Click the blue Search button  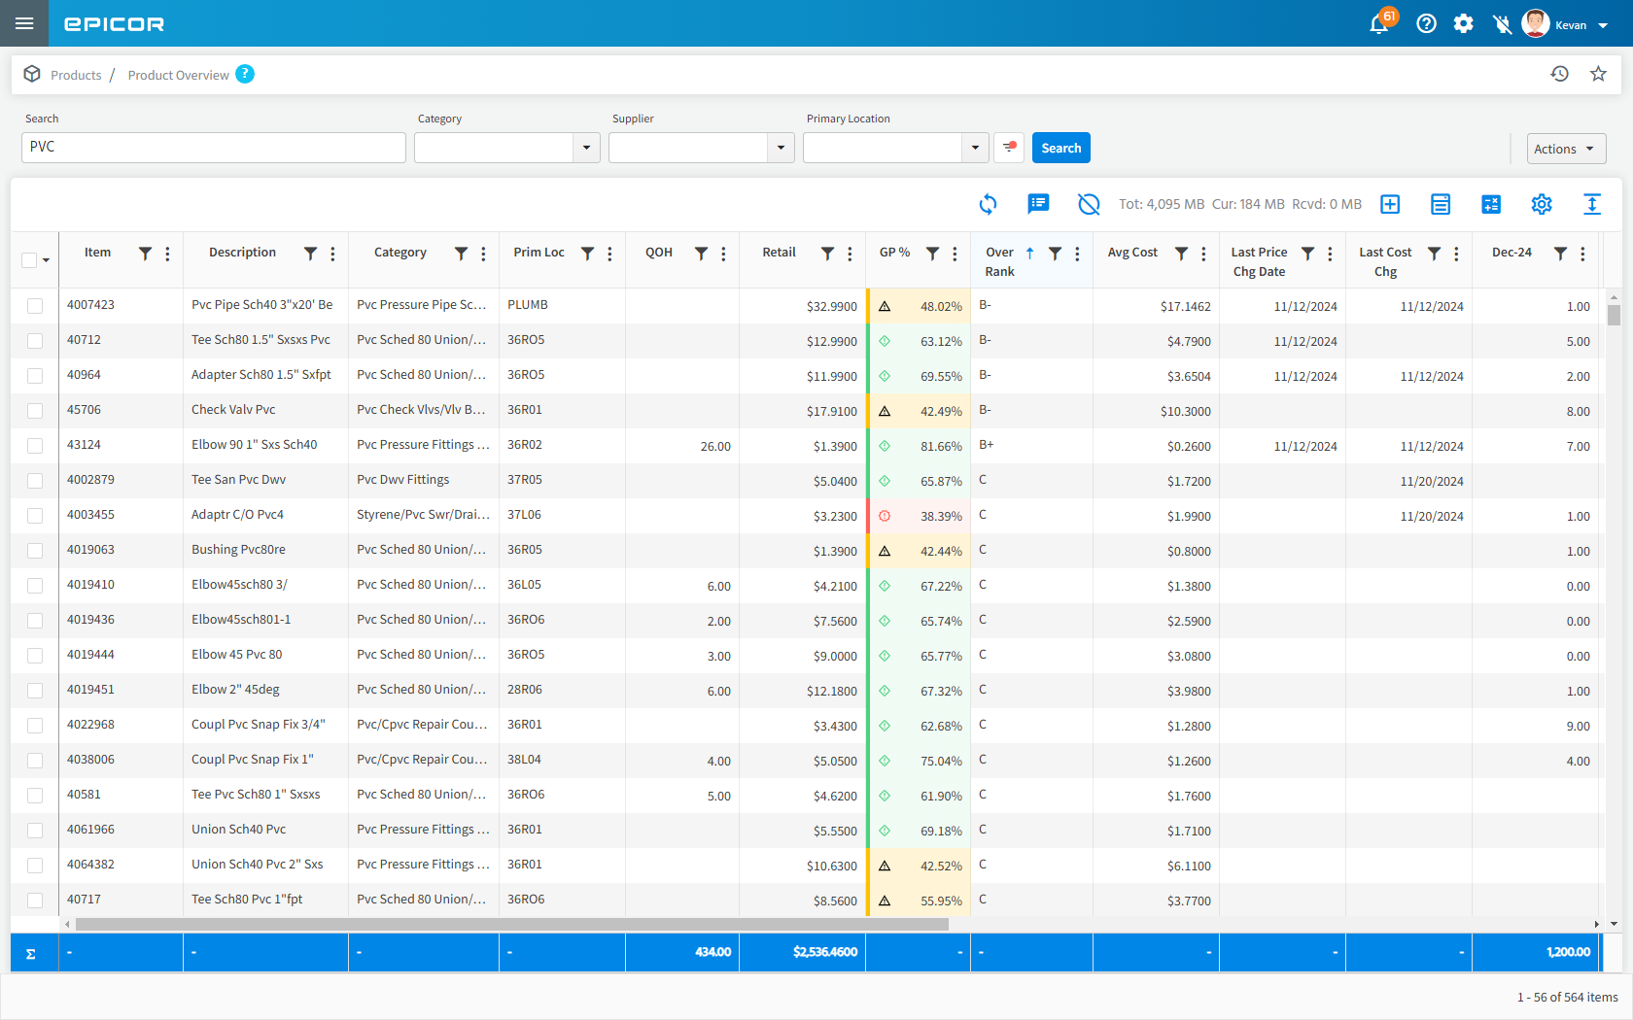click(x=1060, y=148)
